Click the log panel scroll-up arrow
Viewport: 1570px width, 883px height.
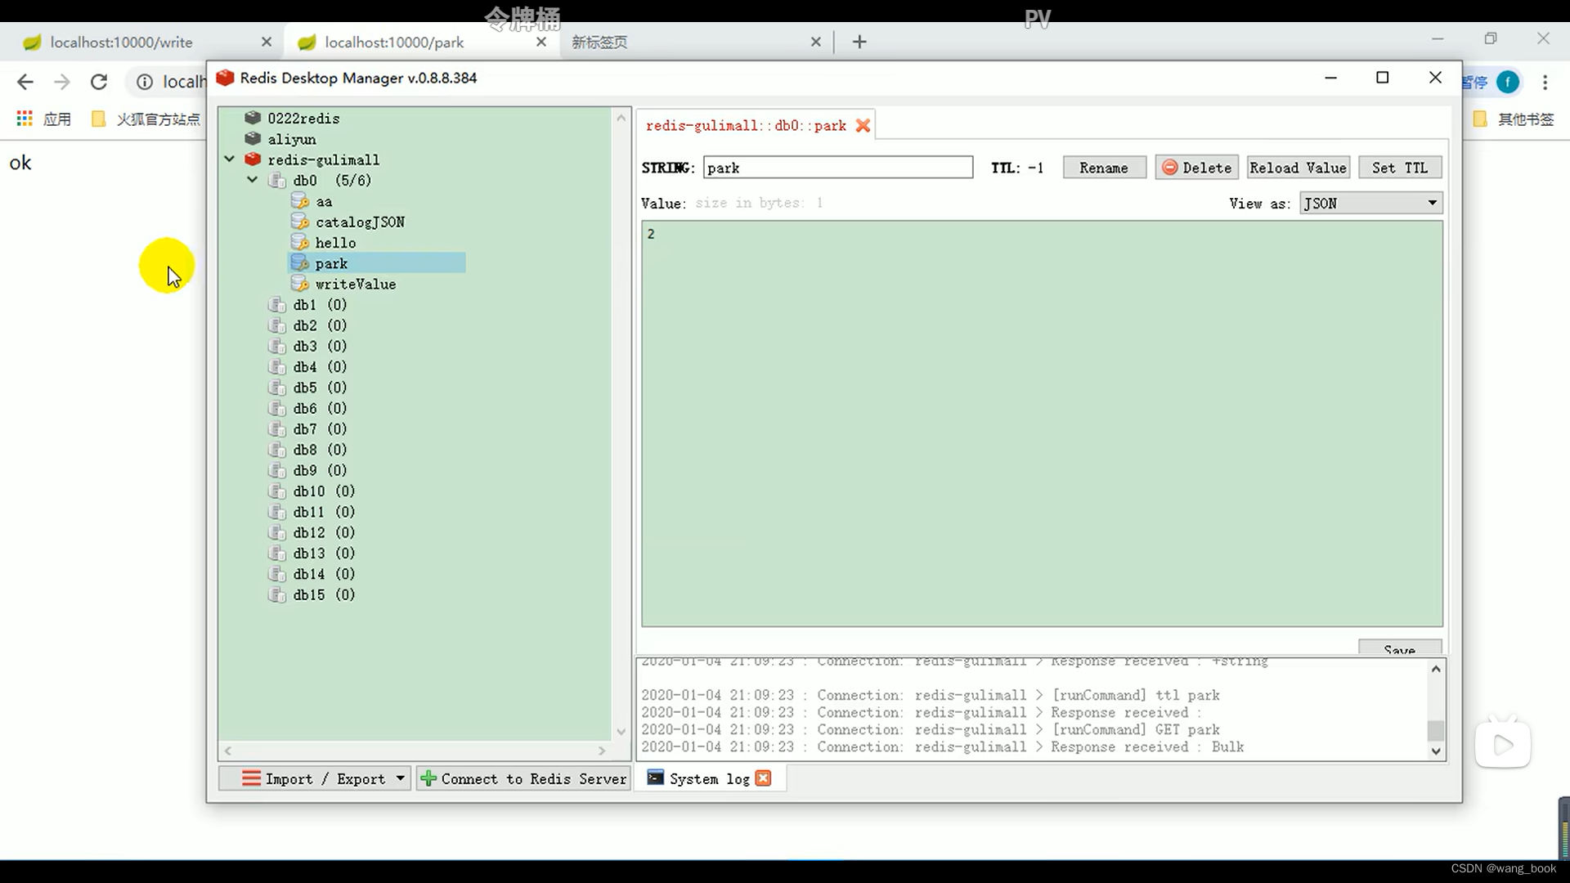(x=1436, y=669)
